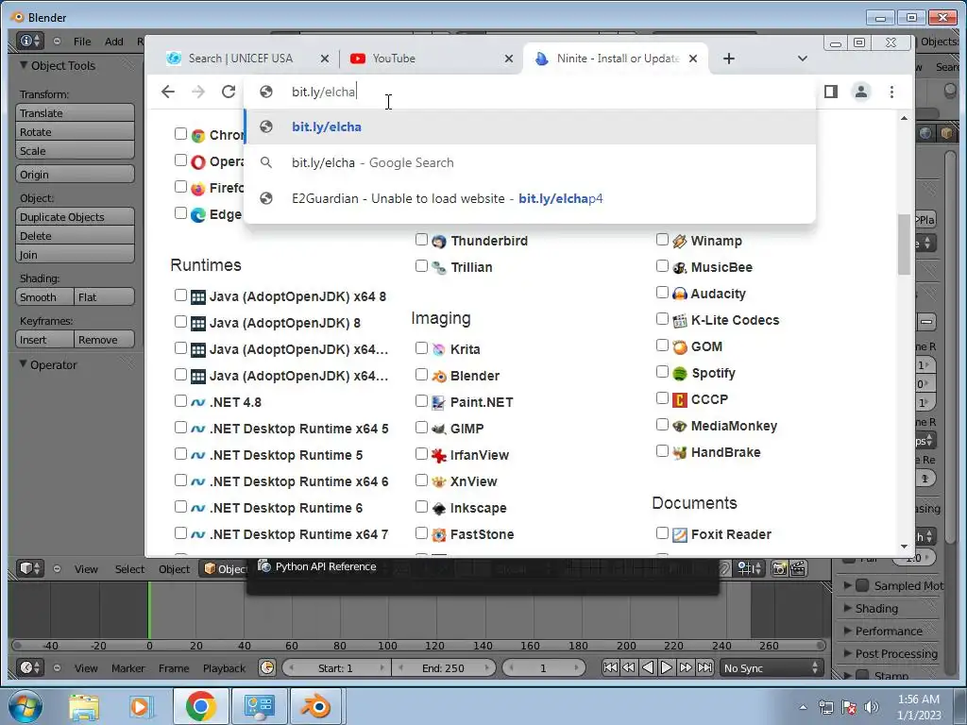Tick the Audacity checkbox

(662, 293)
